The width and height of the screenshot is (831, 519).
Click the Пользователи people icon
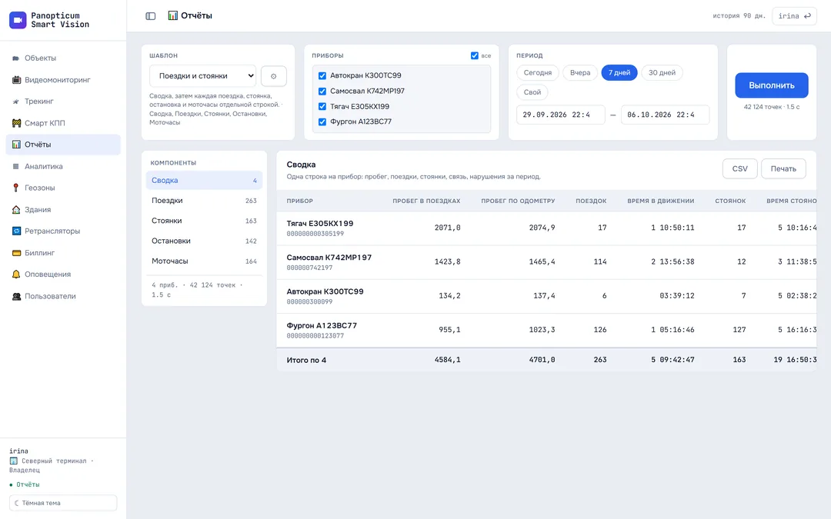click(x=16, y=296)
